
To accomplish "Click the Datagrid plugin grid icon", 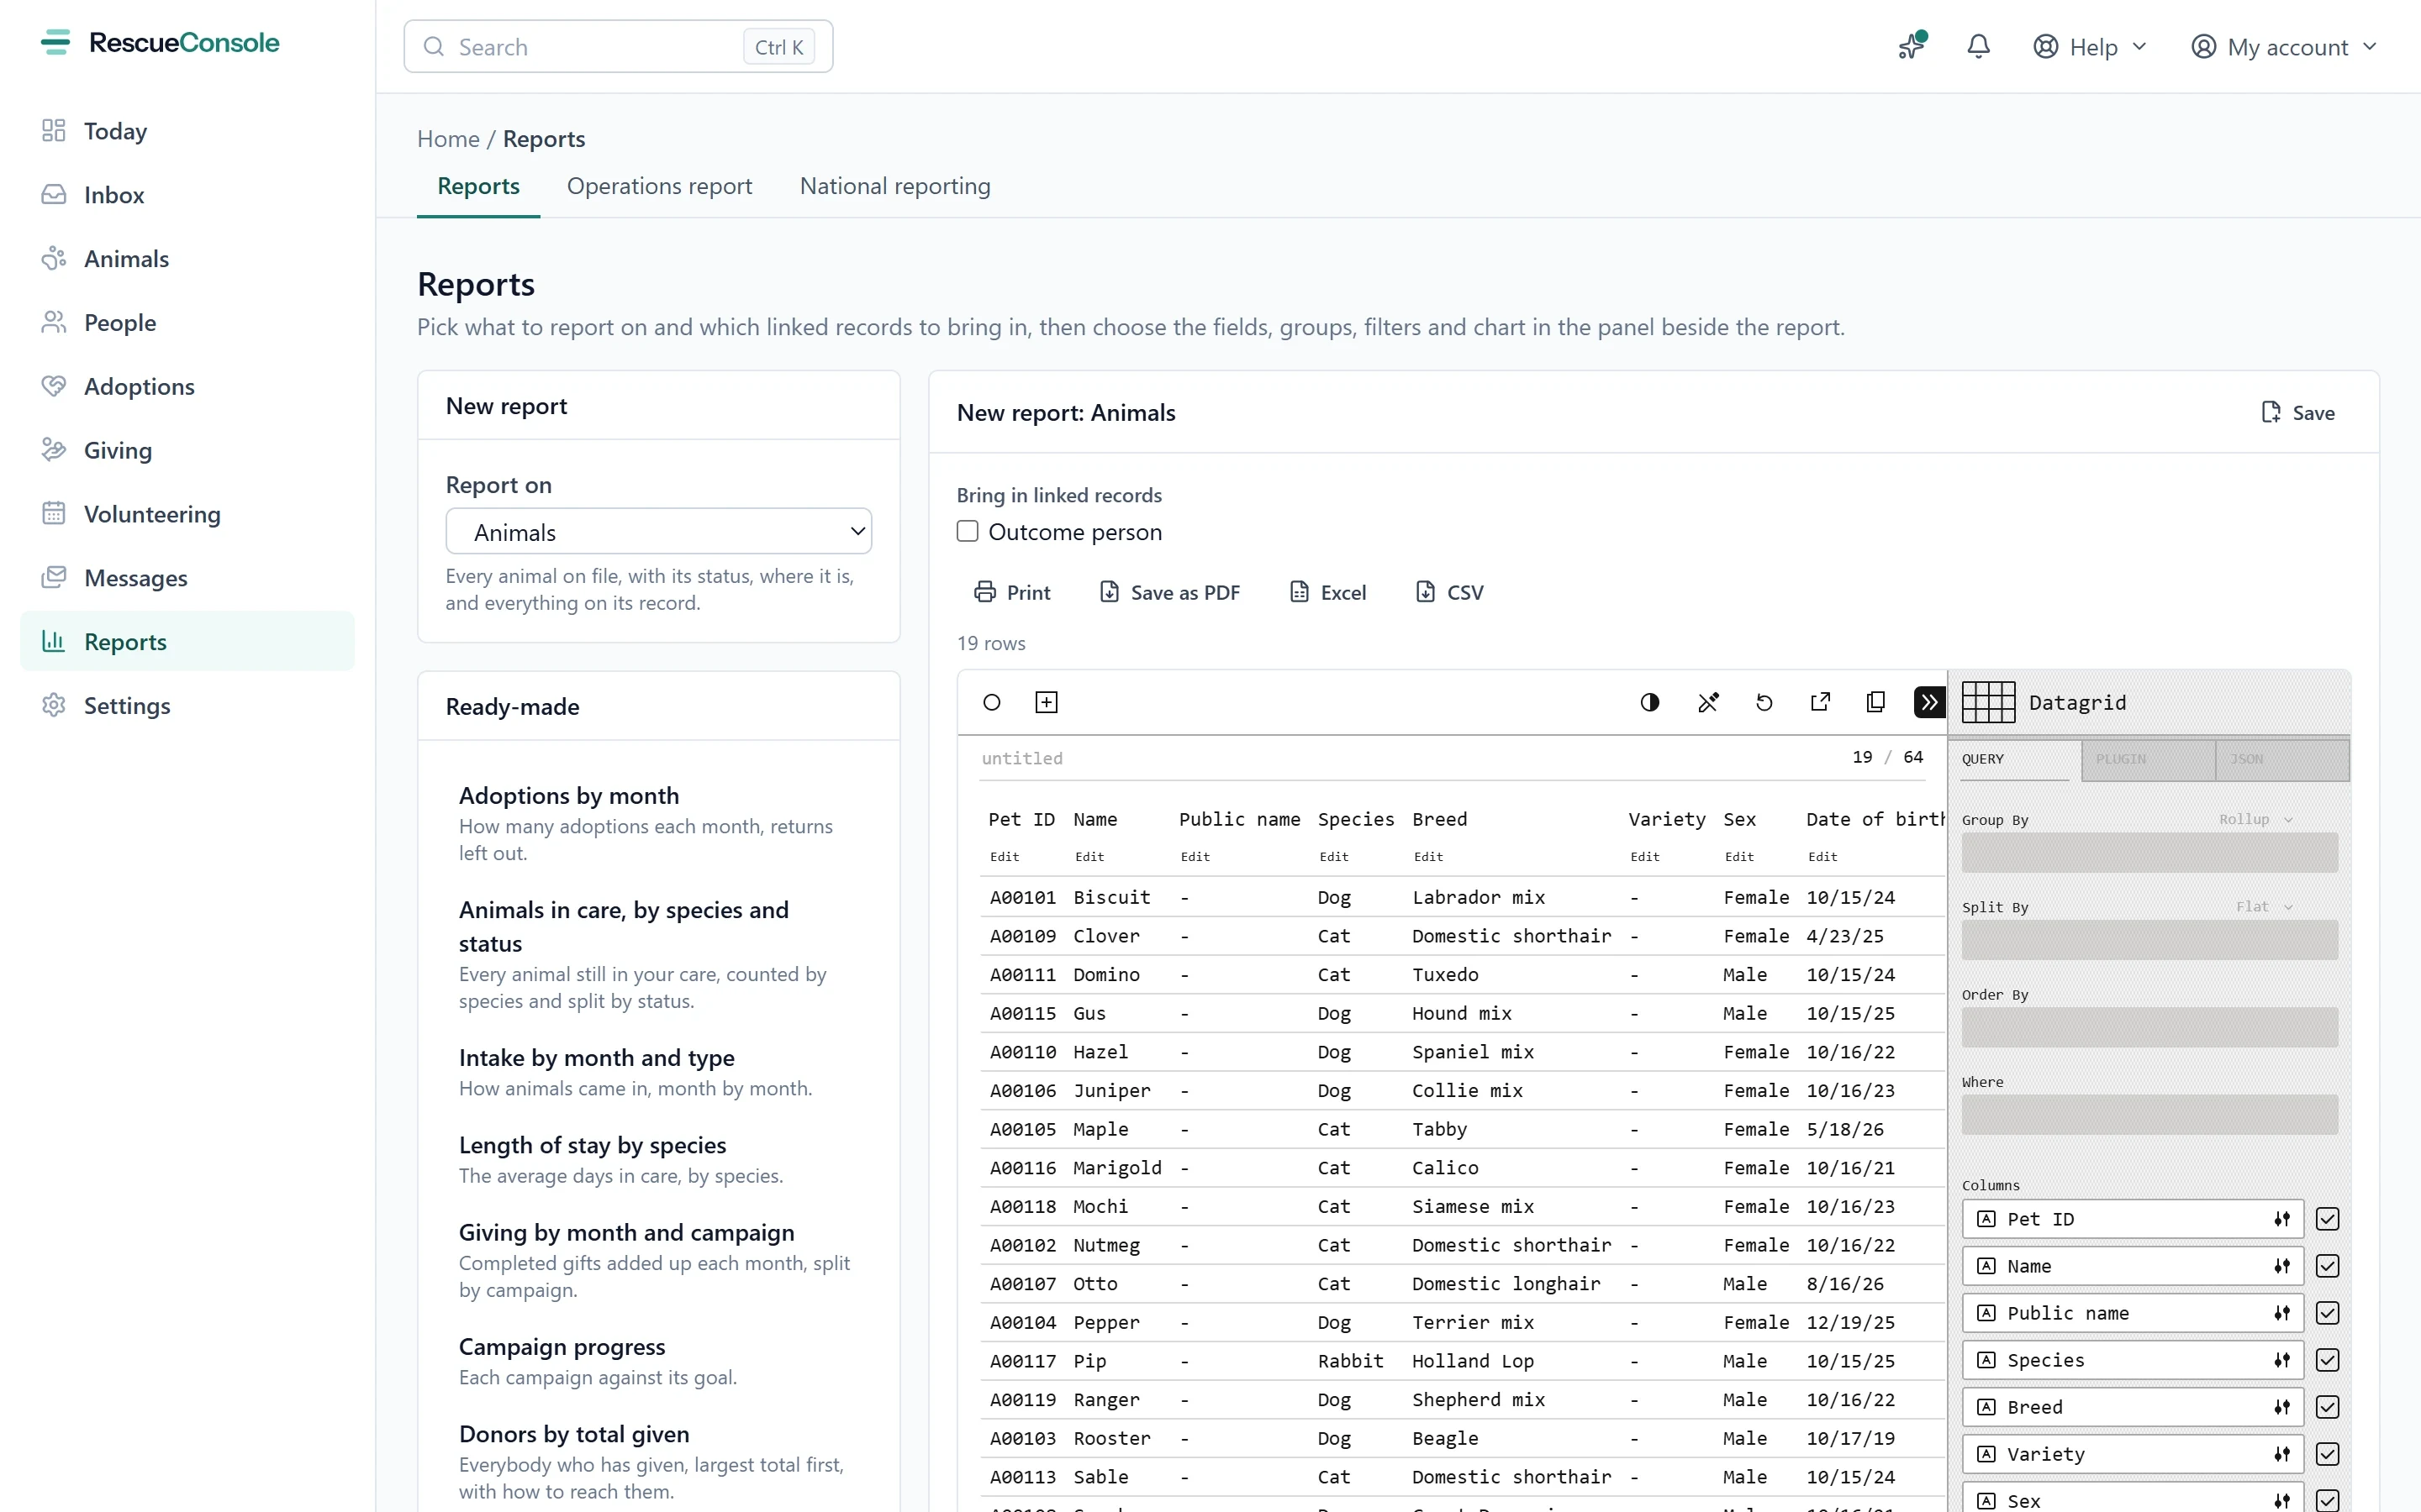I will tap(1988, 702).
